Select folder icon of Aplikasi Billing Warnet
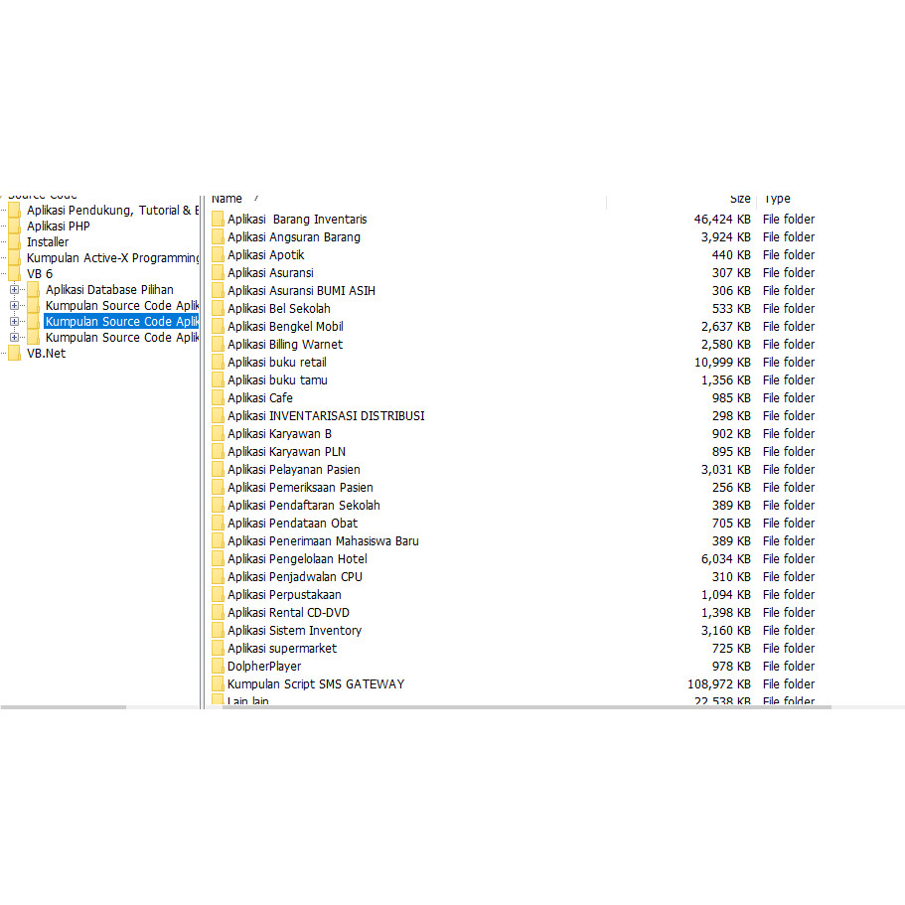Image resolution: width=905 pixels, height=905 pixels. tap(218, 344)
